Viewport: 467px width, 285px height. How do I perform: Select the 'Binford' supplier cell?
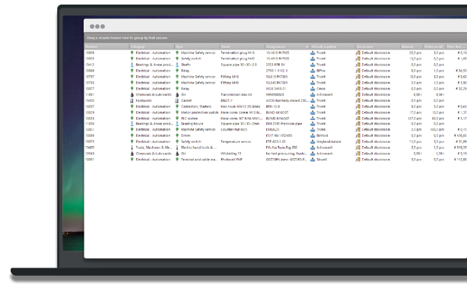tap(322, 135)
